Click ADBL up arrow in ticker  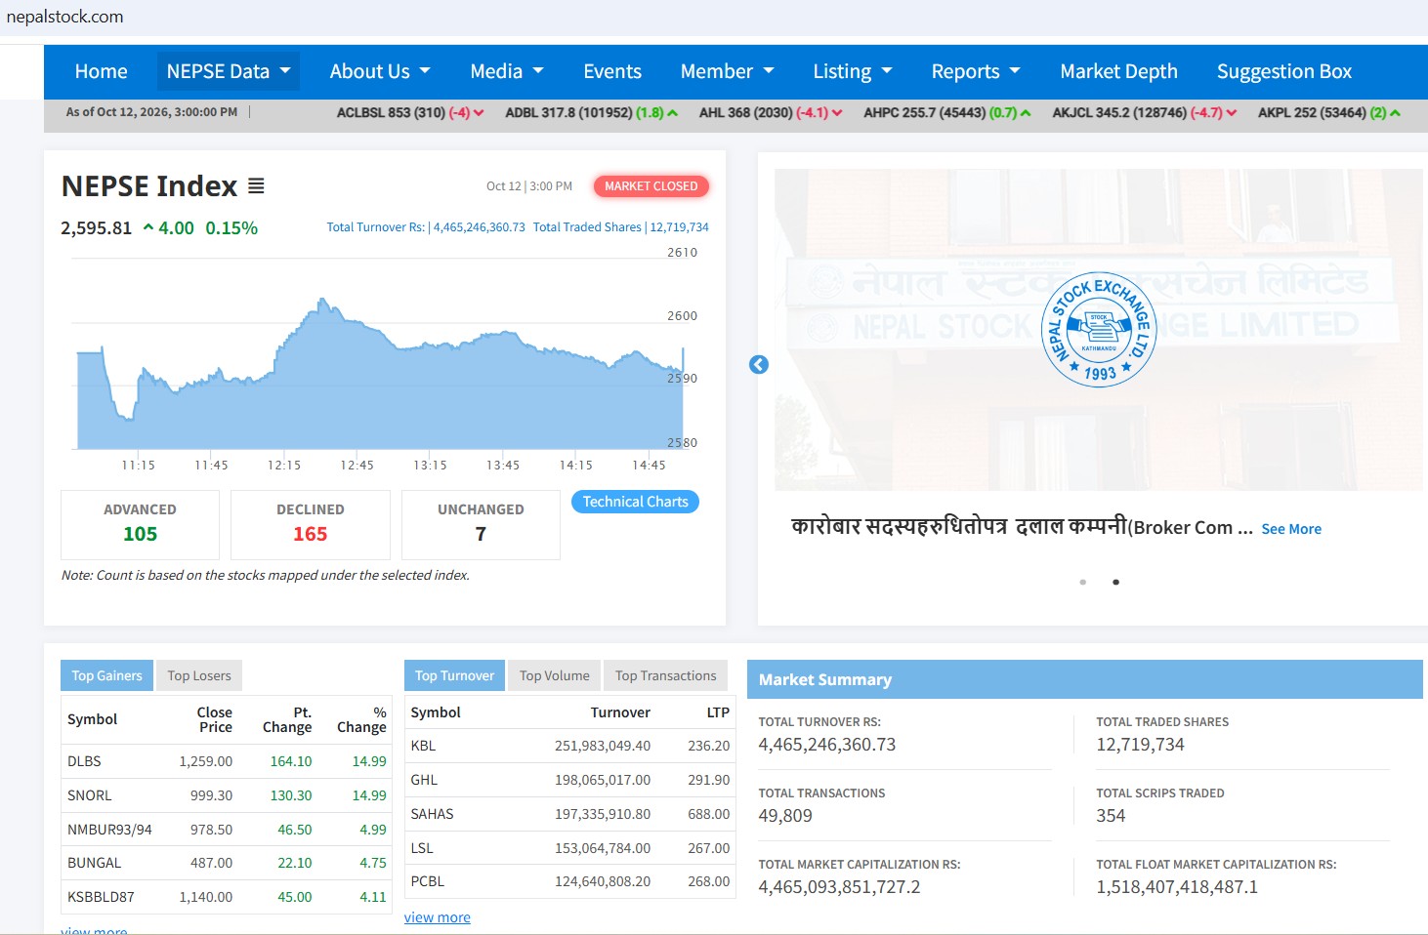pos(672,113)
